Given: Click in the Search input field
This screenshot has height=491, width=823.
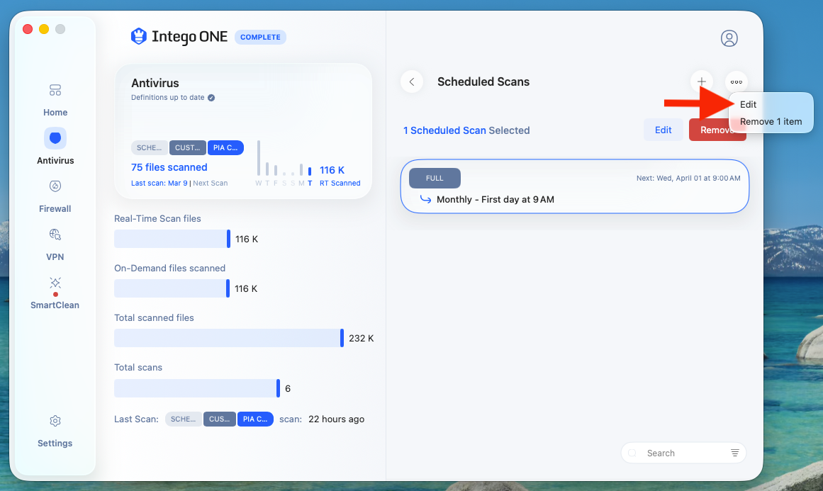Looking at the screenshot, I should [x=683, y=453].
